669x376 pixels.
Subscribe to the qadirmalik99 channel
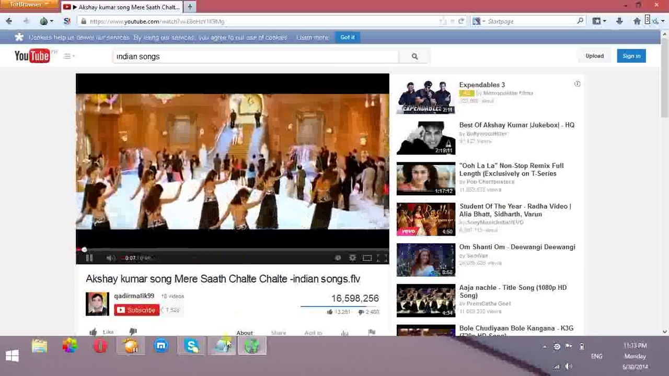click(x=137, y=310)
